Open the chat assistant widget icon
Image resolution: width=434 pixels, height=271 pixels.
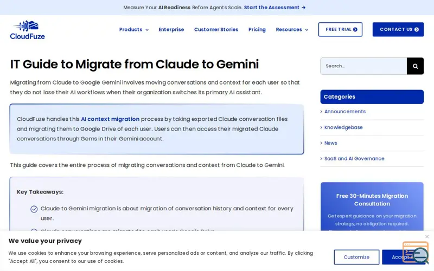click(416, 253)
